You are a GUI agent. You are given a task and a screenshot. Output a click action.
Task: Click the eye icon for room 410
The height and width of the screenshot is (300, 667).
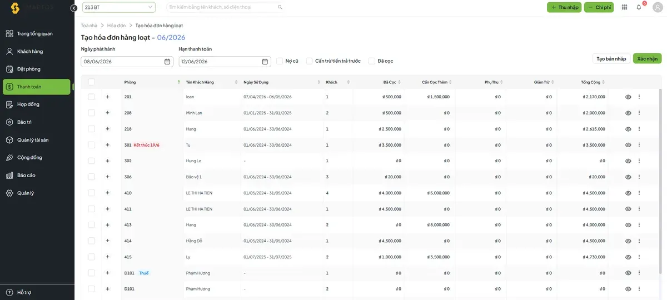[628, 193]
